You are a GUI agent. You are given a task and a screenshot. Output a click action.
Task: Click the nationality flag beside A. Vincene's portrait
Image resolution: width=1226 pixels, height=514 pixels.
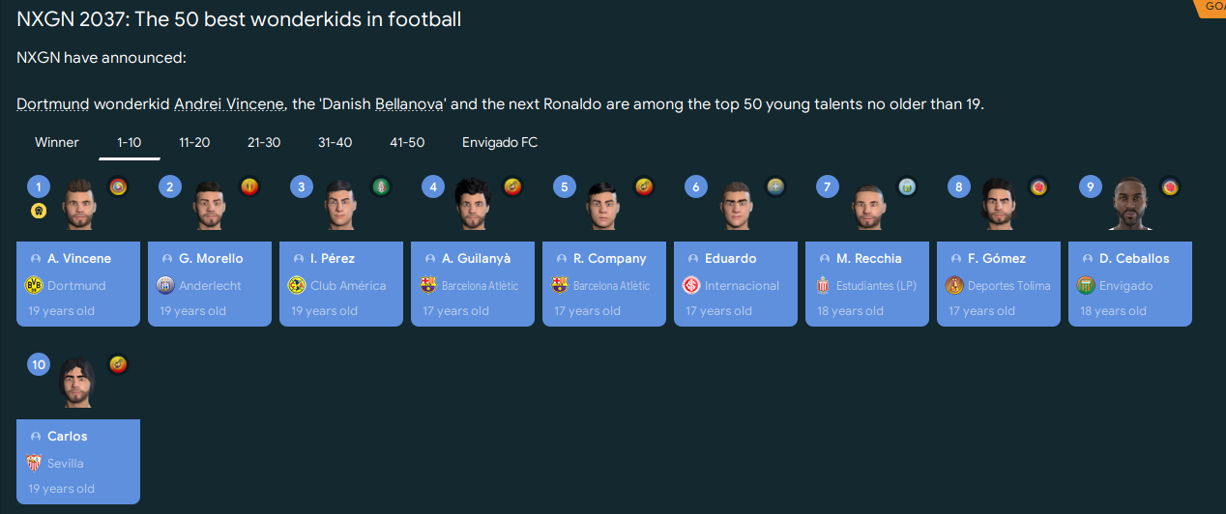[118, 187]
